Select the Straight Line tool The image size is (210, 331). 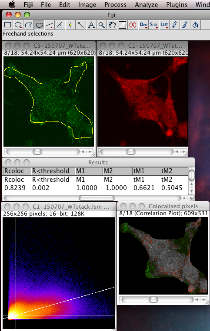tap(49, 25)
